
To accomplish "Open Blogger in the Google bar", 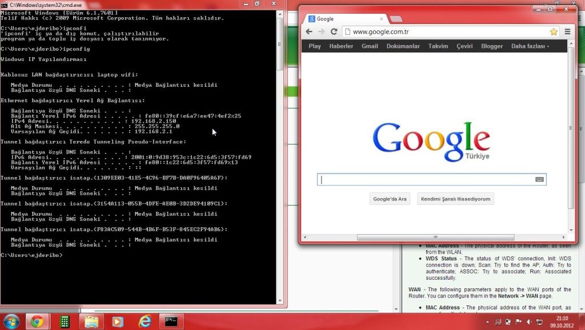I will [492, 46].
